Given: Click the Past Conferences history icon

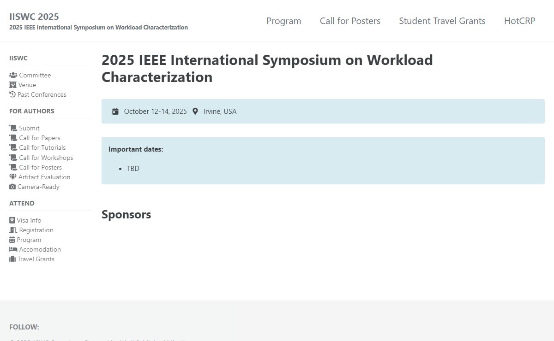Looking at the screenshot, I should click(x=12, y=94).
